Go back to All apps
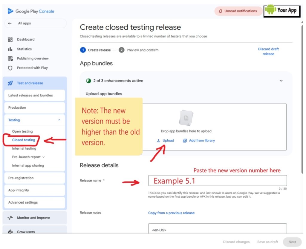This screenshot has width=306, height=249. coord(35,23)
